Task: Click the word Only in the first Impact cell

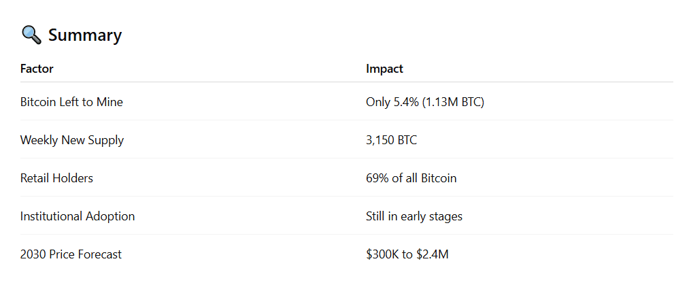Action: tap(377, 102)
